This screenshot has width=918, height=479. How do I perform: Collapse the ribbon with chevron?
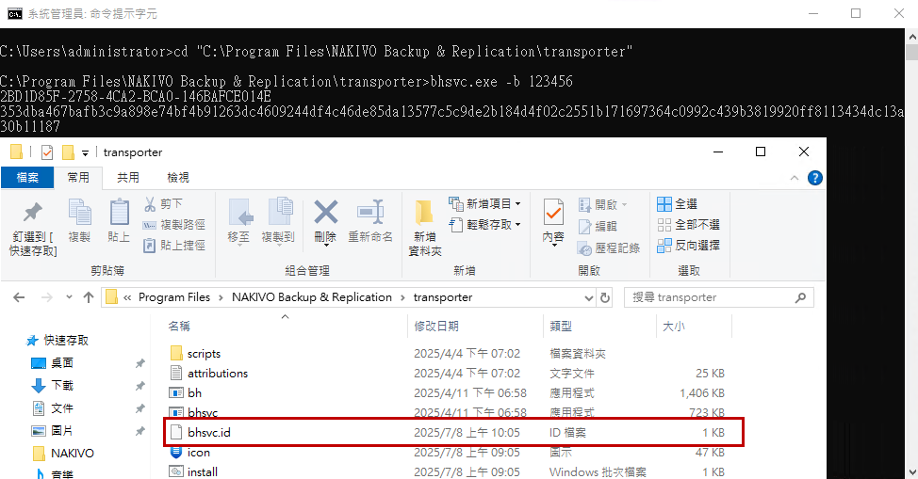point(795,178)
